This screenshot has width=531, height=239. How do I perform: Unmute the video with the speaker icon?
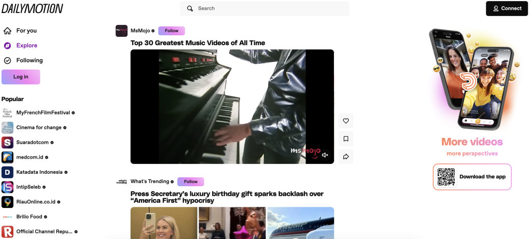[325, 155]
